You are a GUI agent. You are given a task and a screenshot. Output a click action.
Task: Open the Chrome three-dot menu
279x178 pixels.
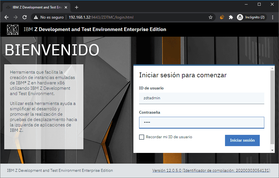point(272,17)
